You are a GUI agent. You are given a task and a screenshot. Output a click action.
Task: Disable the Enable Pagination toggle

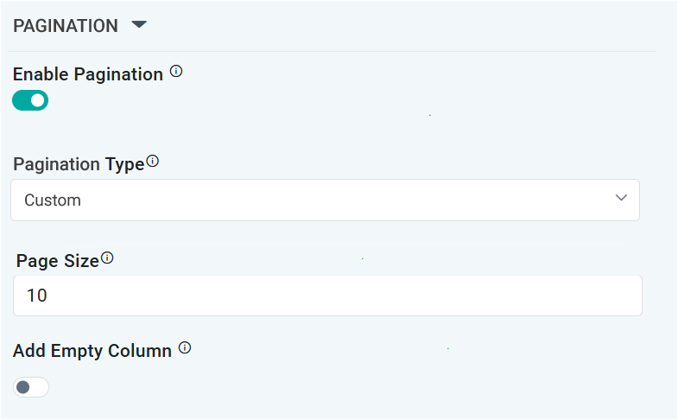[x=30, y=101]
